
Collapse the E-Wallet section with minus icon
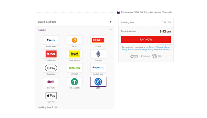tap(111, 30)
